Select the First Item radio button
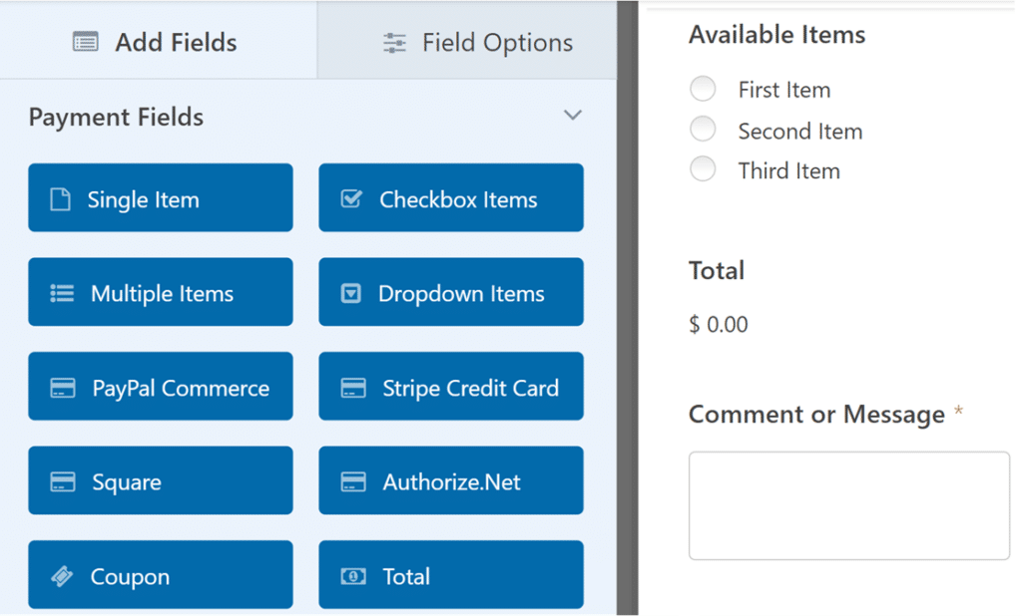1022x616 pixels. tap(703, 89)
